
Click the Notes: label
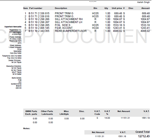tap(27, 129)
